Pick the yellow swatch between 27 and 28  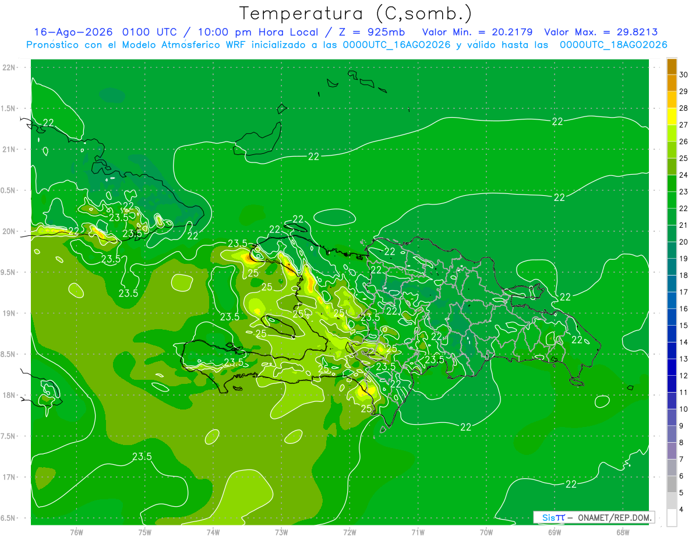(x=672, y=117)
